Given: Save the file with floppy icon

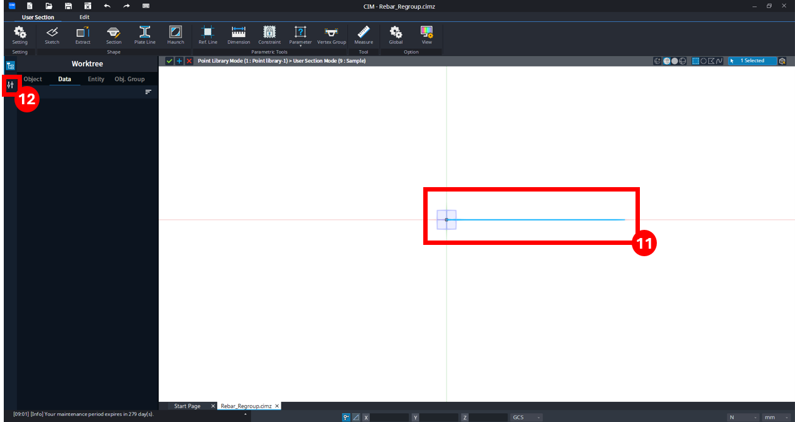Looking at the screenshot, I should click(x=68, y=6).
